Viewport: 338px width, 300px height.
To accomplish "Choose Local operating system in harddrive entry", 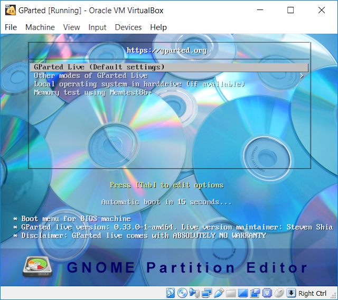I will [x=139, y=84].
